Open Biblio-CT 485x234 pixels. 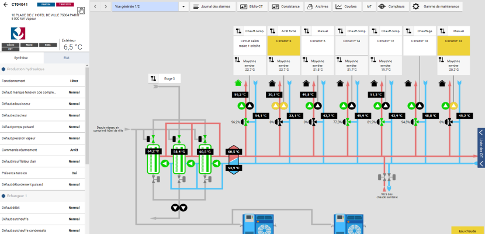click(x=252, y=6)
